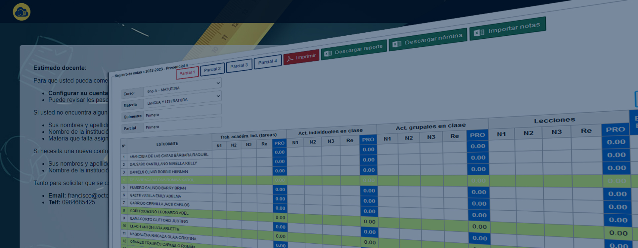
Task: Select student ILAMA SORTO CLIFFORD JUSTINO
Action: coord(159,220)
